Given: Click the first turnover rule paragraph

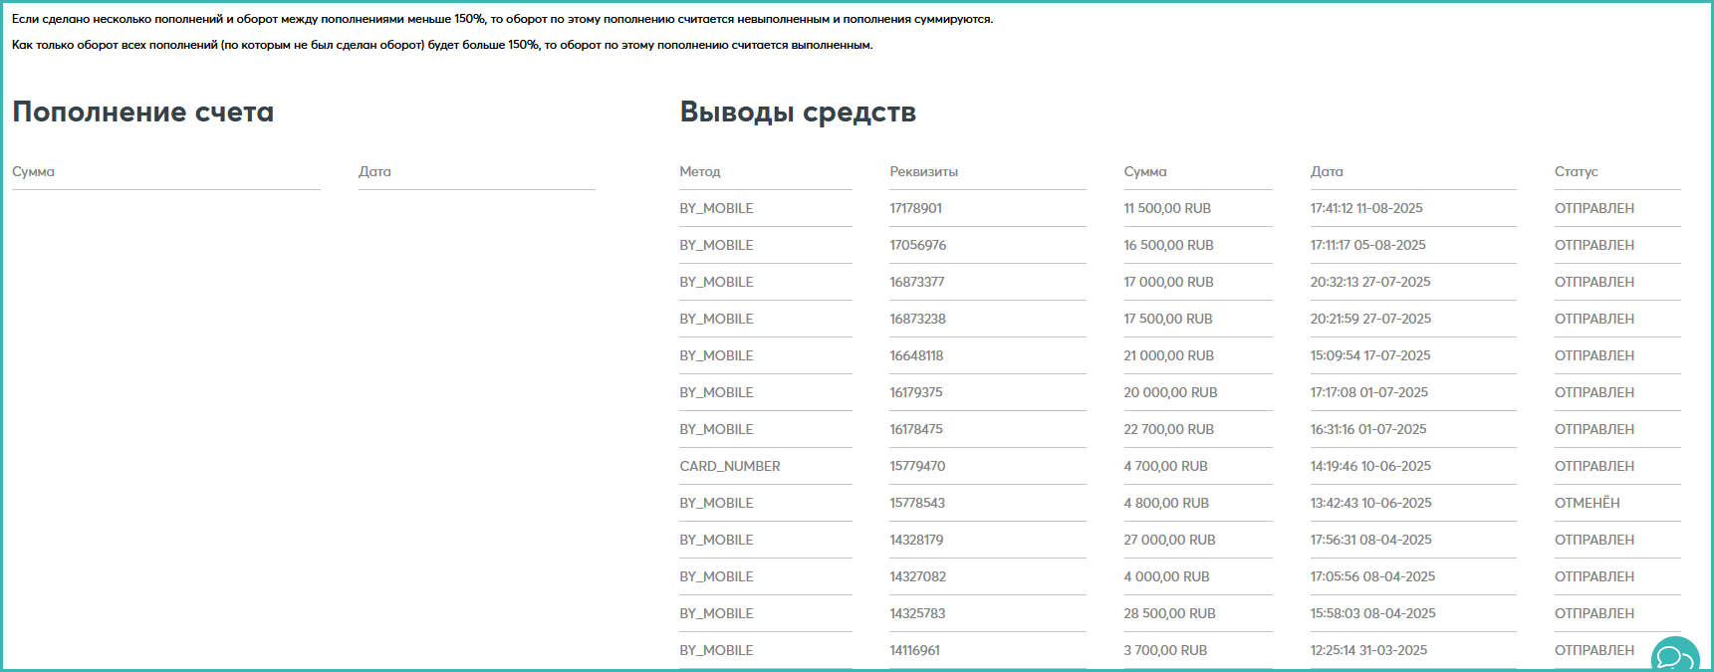Looking at the screenshot, I should [x=503, y=19].
